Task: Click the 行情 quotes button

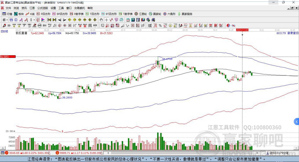Action: 7,14
